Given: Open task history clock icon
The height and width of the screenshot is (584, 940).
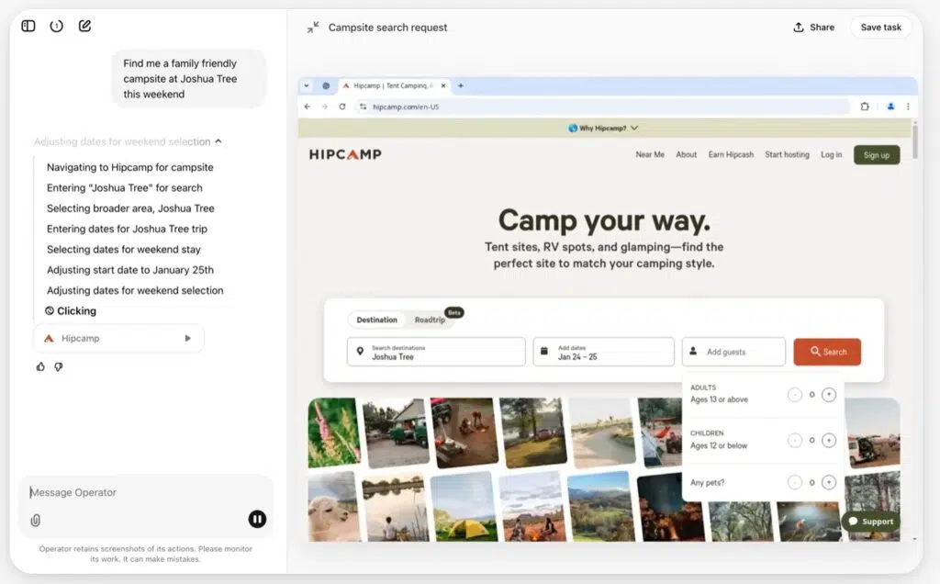Looking at the screenshot, I should 57,26.
